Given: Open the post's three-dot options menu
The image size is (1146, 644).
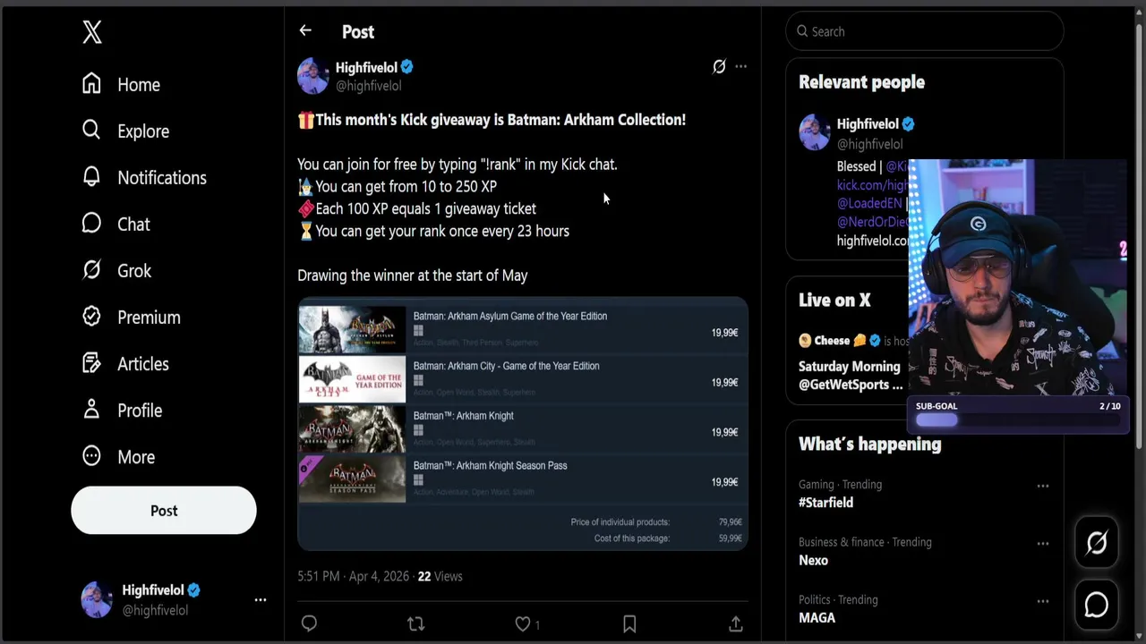Looking at the screenshot, I should 740,66.
